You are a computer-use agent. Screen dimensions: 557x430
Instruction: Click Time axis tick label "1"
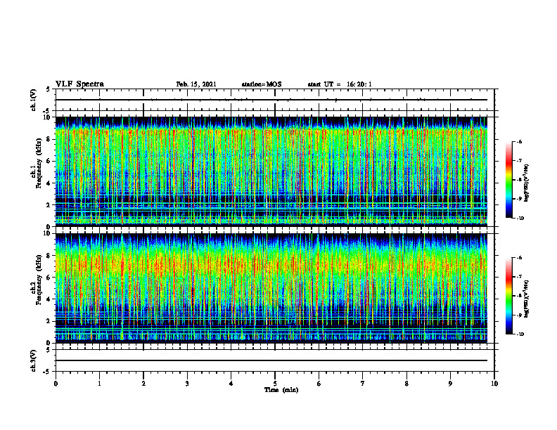click(99, 384)
